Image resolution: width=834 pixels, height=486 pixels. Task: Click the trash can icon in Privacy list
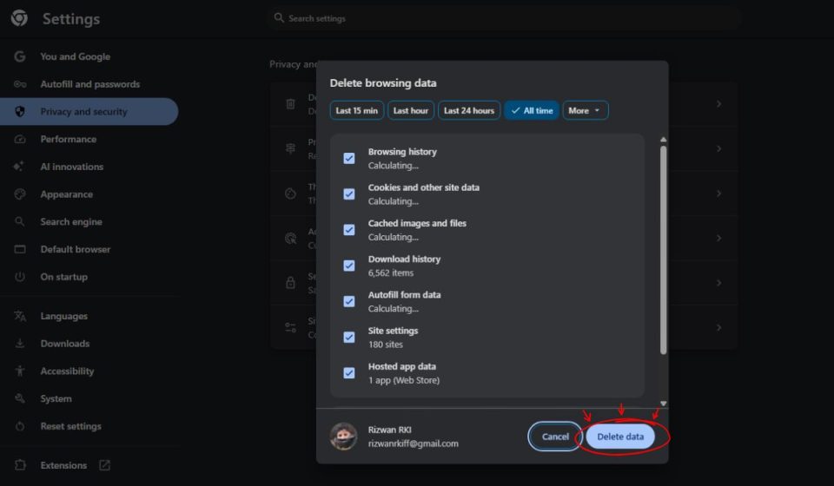tap(290, 104)
